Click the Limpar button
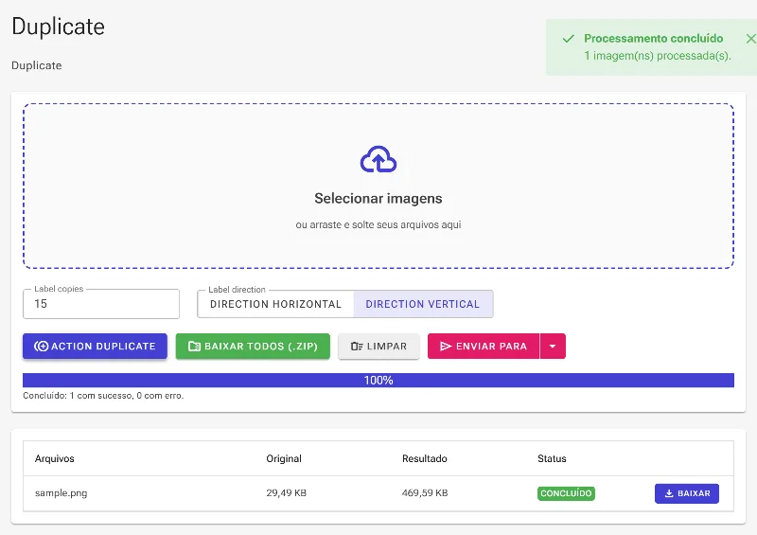The width and height of the screenshot is (757, 535). tap(379, 346)
